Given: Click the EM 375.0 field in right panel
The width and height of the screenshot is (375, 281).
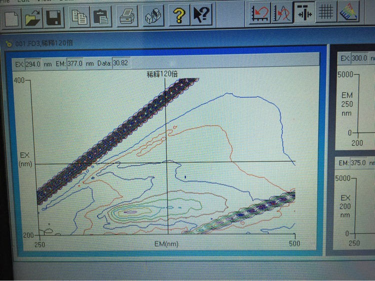Looking at the screenshot, I should click(358, 163).
